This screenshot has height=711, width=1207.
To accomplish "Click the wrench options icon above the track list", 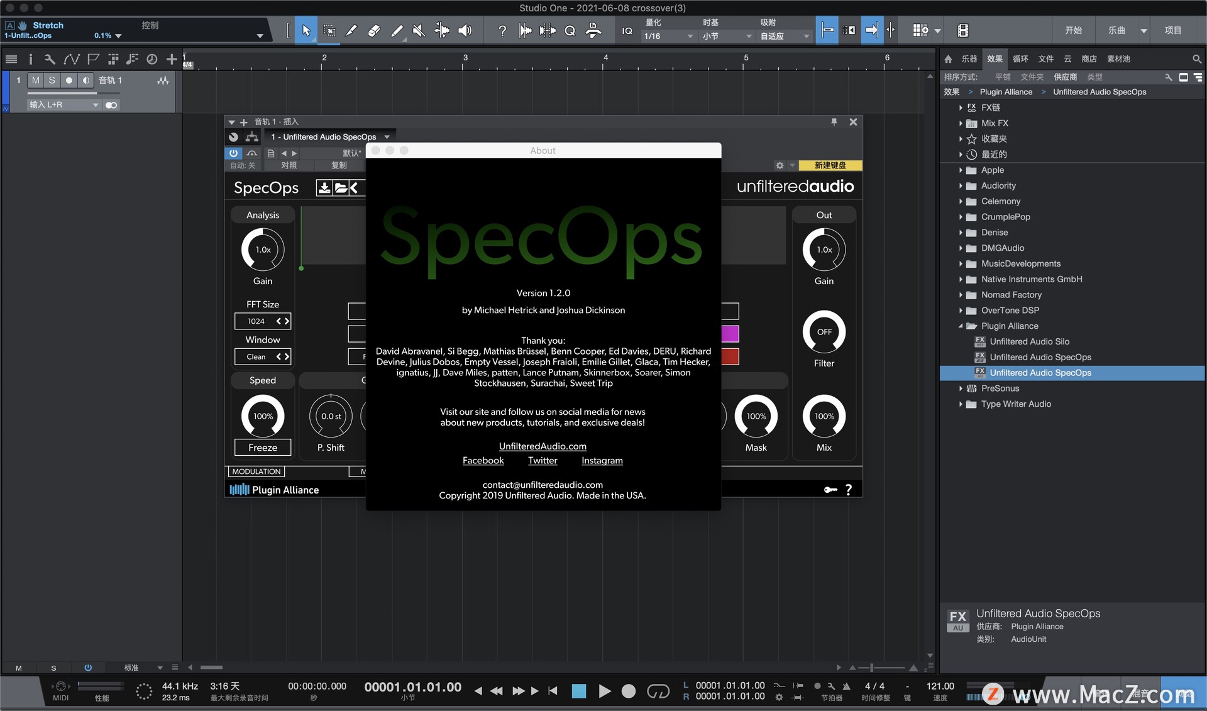I will [50, 59].
